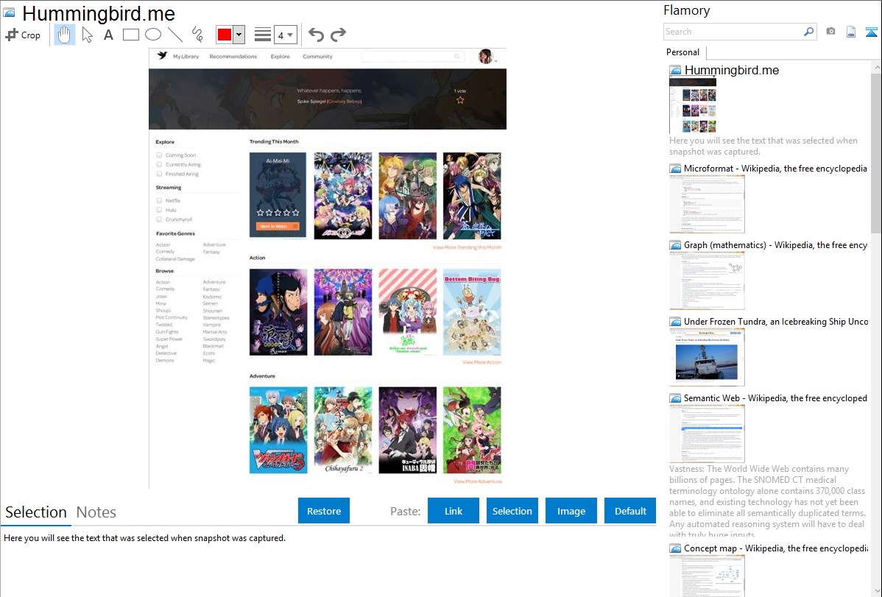Paste as Selection button
This screenshot has height=597, width=882.
(x=512, y=511)
